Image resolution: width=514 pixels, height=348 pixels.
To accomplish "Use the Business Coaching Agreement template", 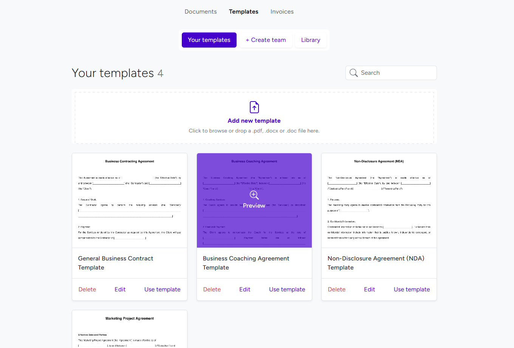I will 287,289.
